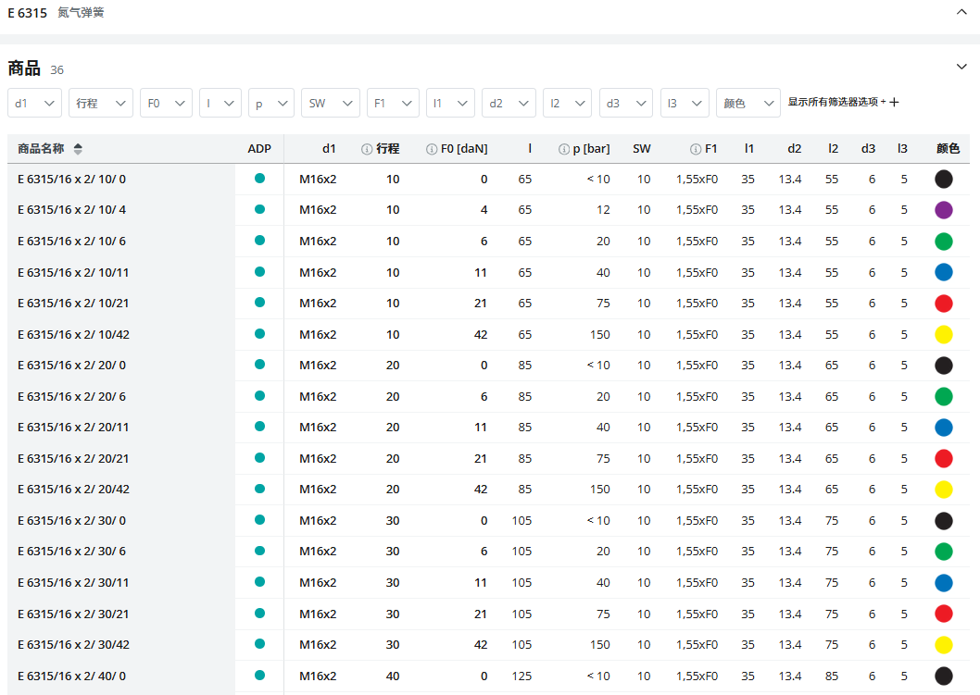The image size is (980, 695).
Task: Click the info icon beside p [bar] header
Action: (x=564, y=149)
